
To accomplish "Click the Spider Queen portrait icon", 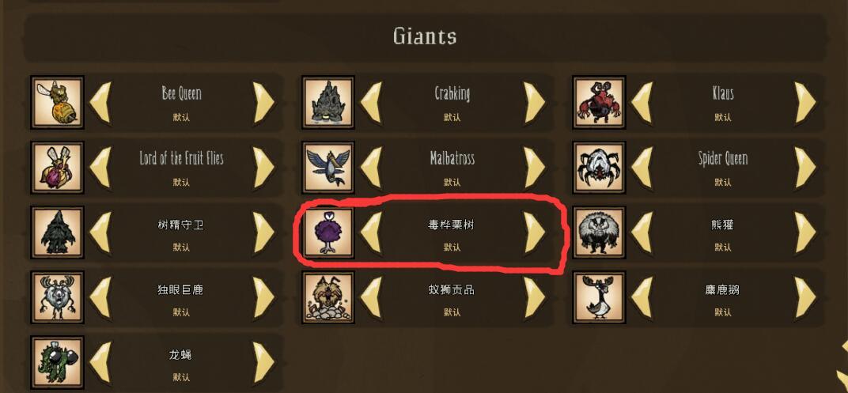I will [600, 167].
